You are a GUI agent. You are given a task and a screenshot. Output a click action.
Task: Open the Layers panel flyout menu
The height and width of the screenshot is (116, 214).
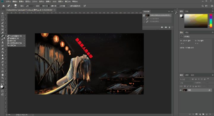(x=213, y=75)
